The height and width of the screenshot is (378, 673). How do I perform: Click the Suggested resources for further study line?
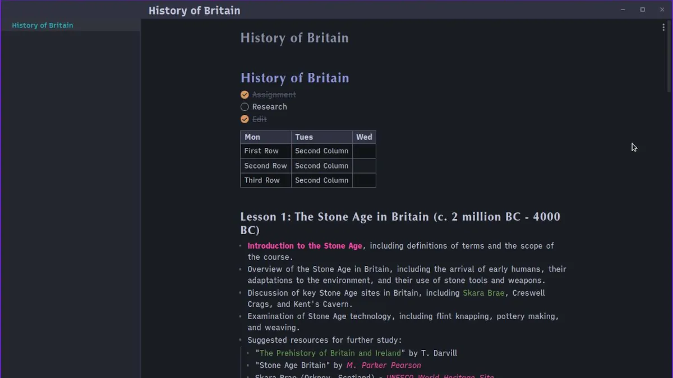tap(325, 340)
